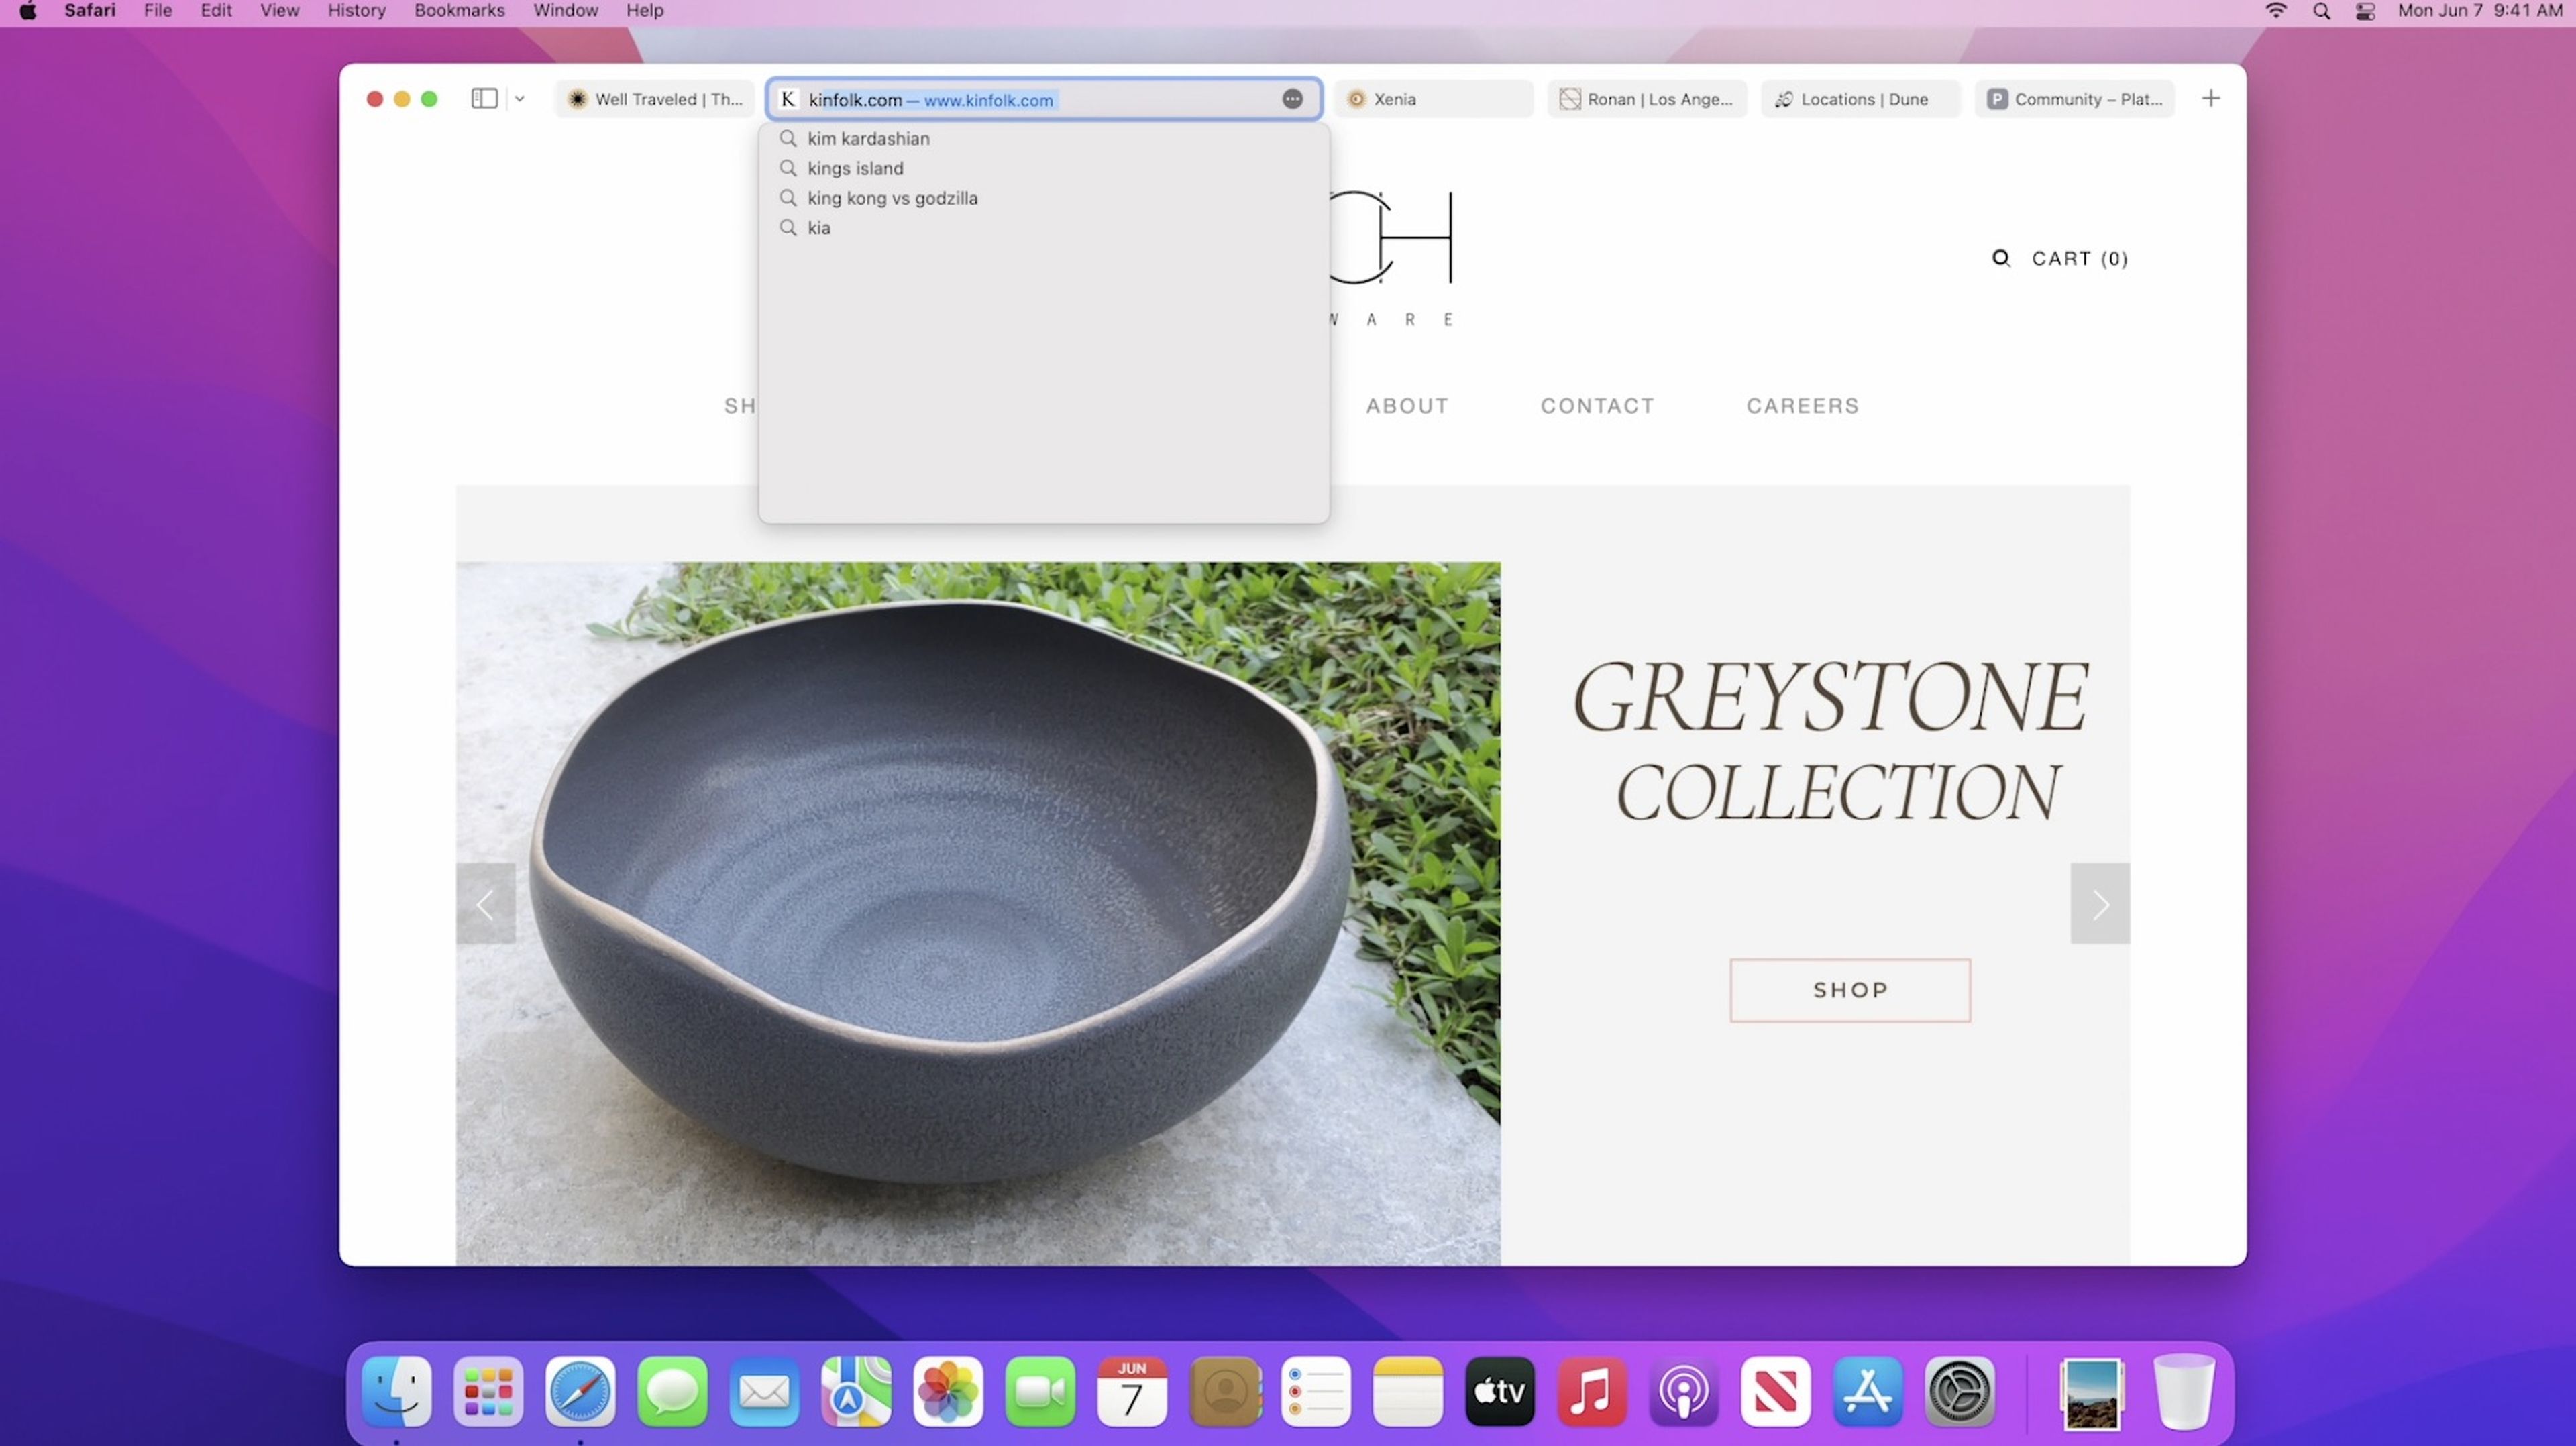2576x1446 pixels.
Task: Open the photo stack in Dock
Action: click(2092, 1393)
